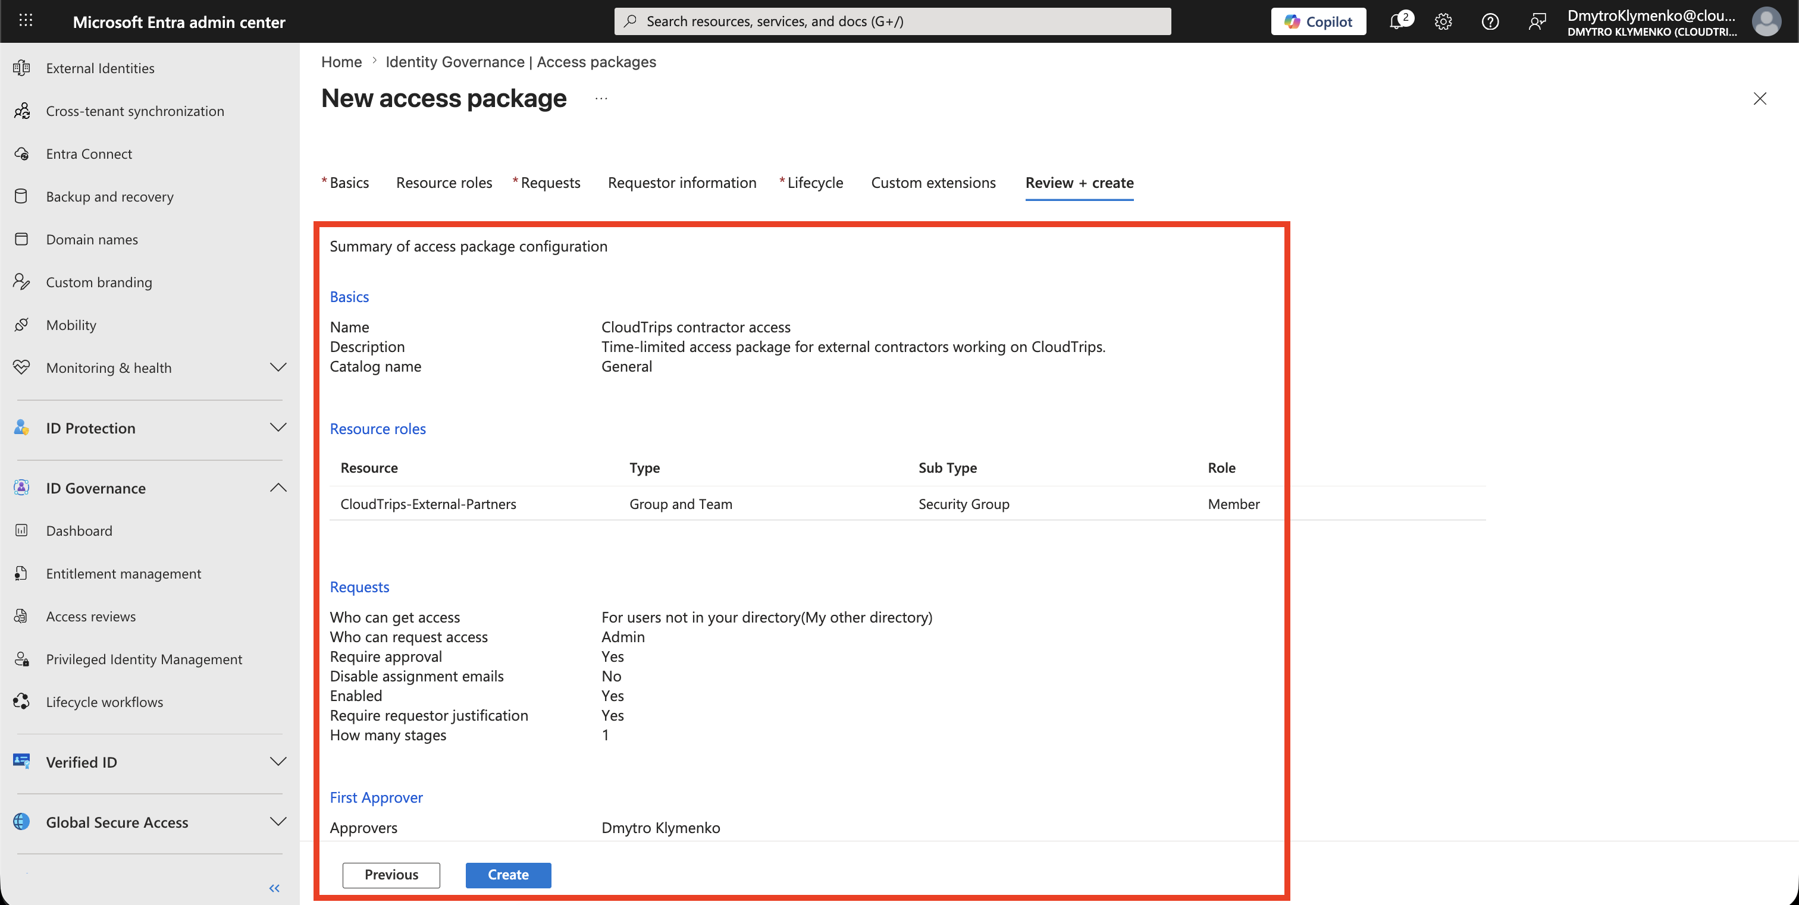Open Identity Governance | Access packages breadcrumb

click(521, 61)
